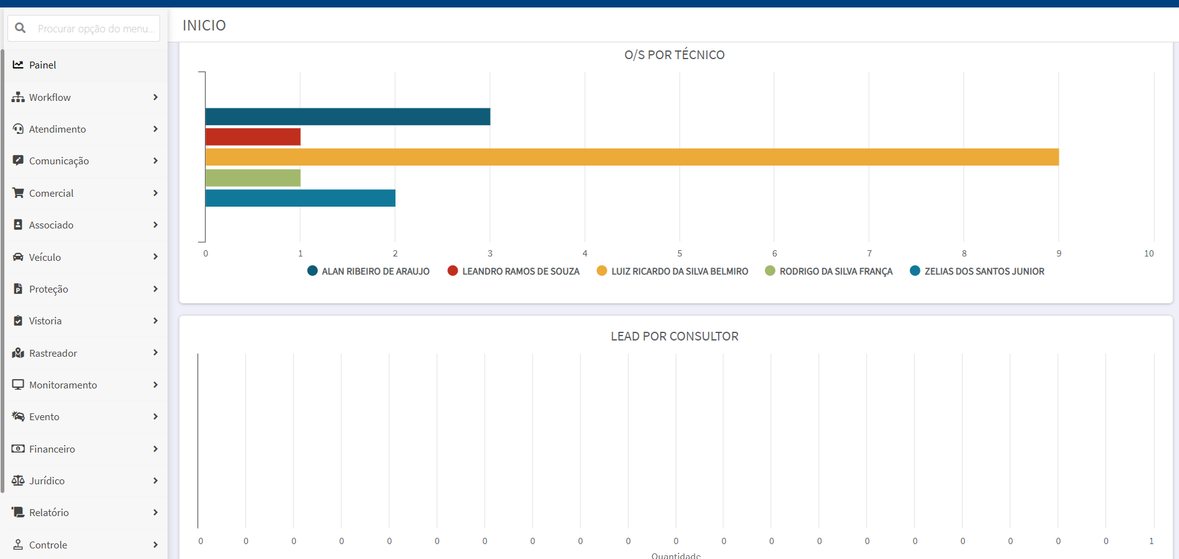Open the Controle menu label
The width and height of the screenshot is (1179, 559).
pos(48,545)
